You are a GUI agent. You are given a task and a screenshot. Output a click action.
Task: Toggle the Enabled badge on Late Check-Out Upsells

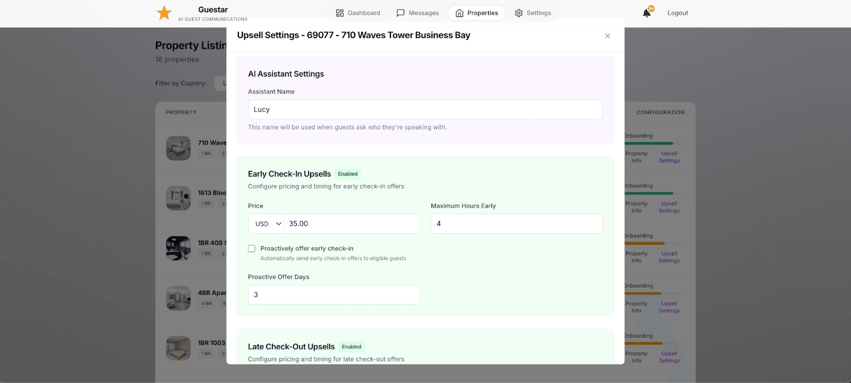click(351, 346)
